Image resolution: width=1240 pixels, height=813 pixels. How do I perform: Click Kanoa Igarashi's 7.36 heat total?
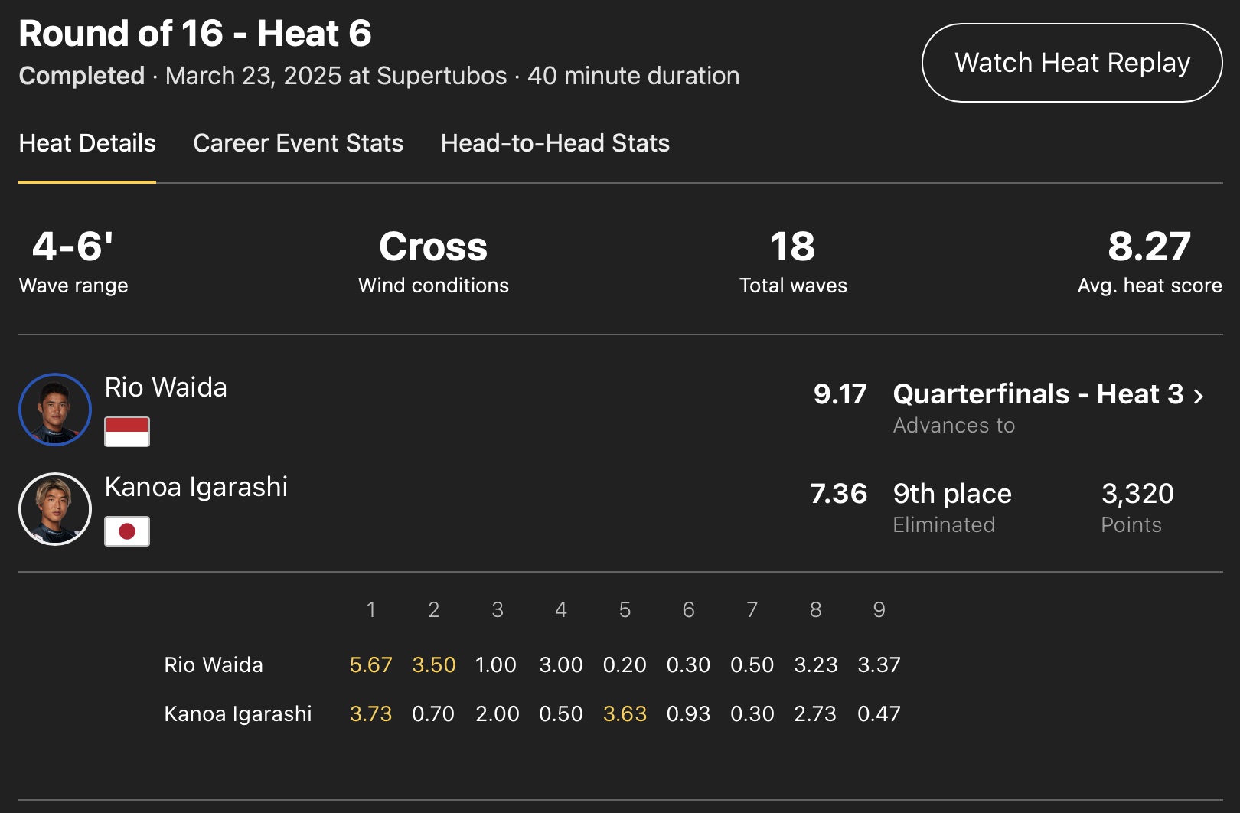click(x=838, y=494)
